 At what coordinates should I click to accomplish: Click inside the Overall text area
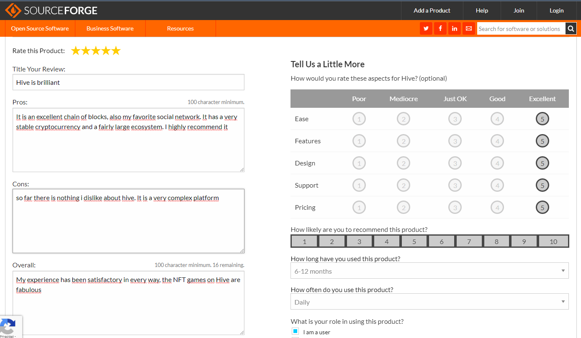coord(129,303)
